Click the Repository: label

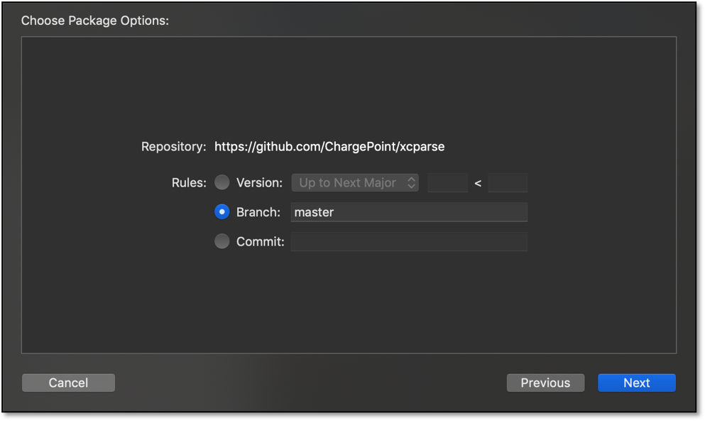174,147
